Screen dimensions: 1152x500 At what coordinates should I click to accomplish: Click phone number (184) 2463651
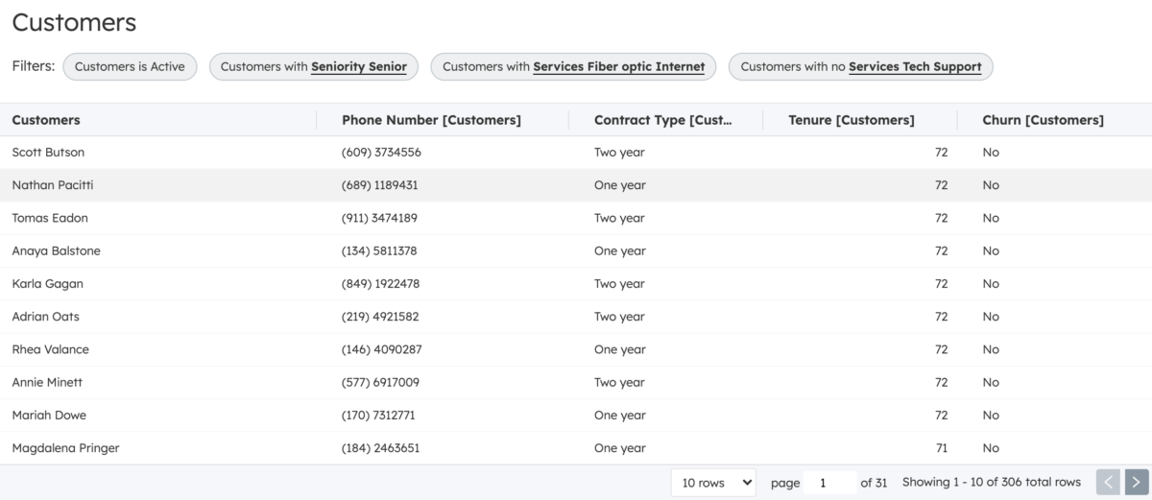tap(380, 447)
